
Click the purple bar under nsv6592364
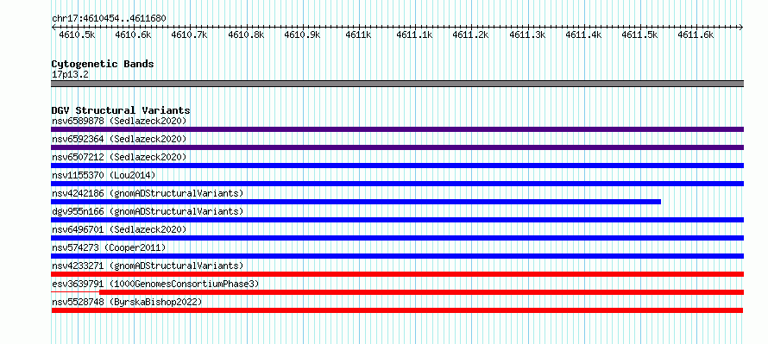(x=397, y=147)
